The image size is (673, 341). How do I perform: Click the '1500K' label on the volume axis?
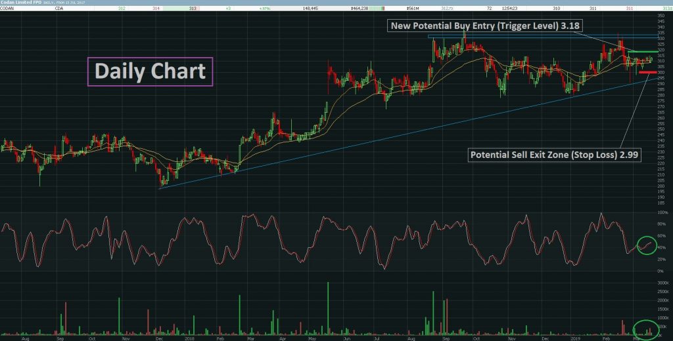pos(663,309)
